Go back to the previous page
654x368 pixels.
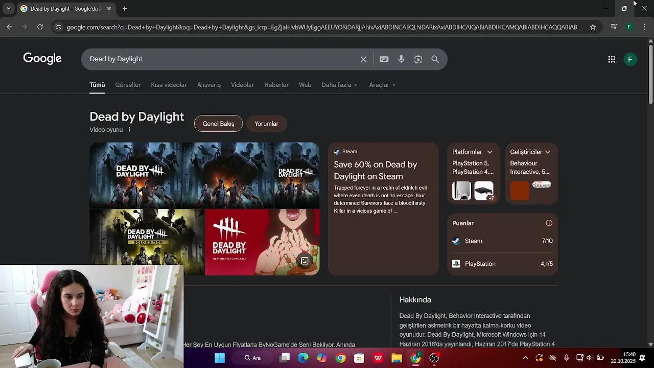point(9,27)
